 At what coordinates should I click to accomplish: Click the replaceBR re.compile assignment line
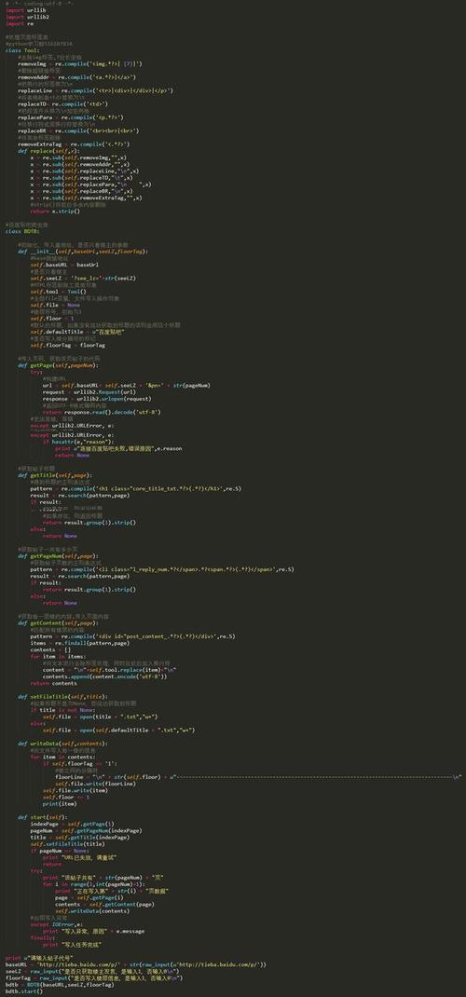tap(78, 131)
